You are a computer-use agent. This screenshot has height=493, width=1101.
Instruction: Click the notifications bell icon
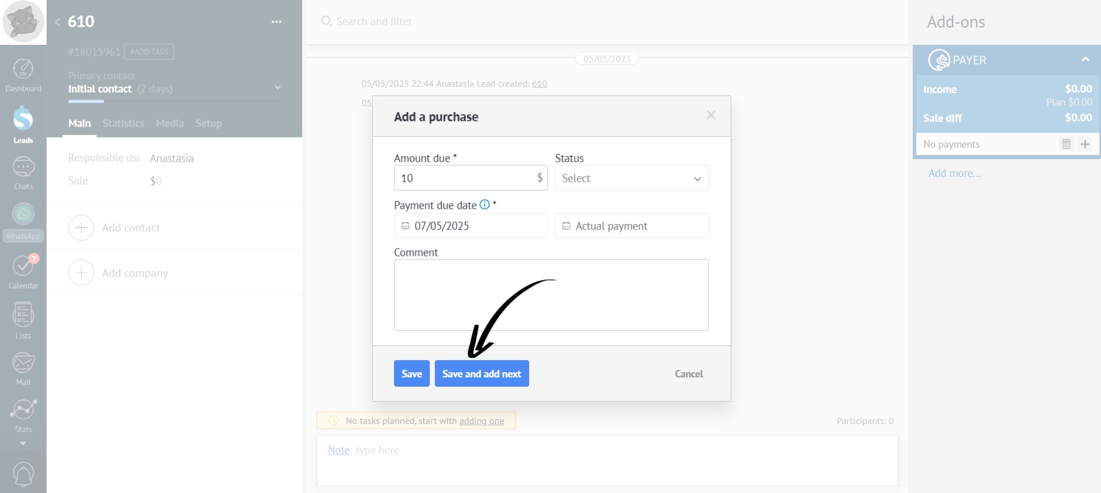23,474
